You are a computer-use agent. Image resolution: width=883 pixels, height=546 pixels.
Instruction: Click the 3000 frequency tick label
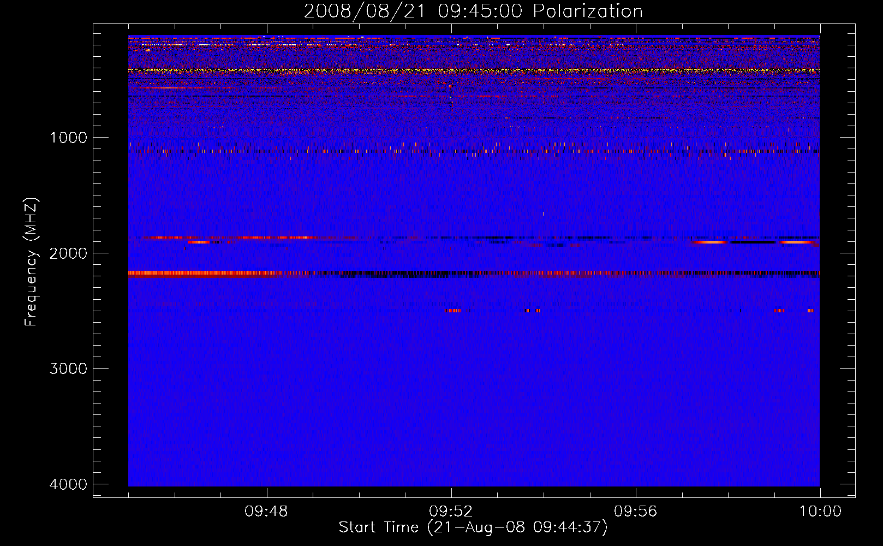pyautogui.click(x=69, y=369)
